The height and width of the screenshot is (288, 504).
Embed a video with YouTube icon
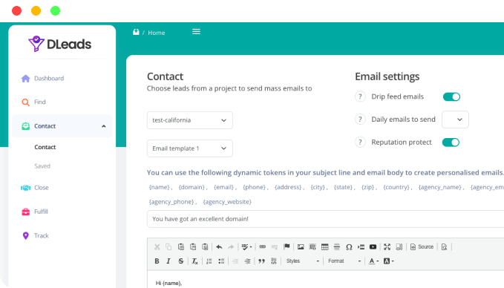pos(373,247)
